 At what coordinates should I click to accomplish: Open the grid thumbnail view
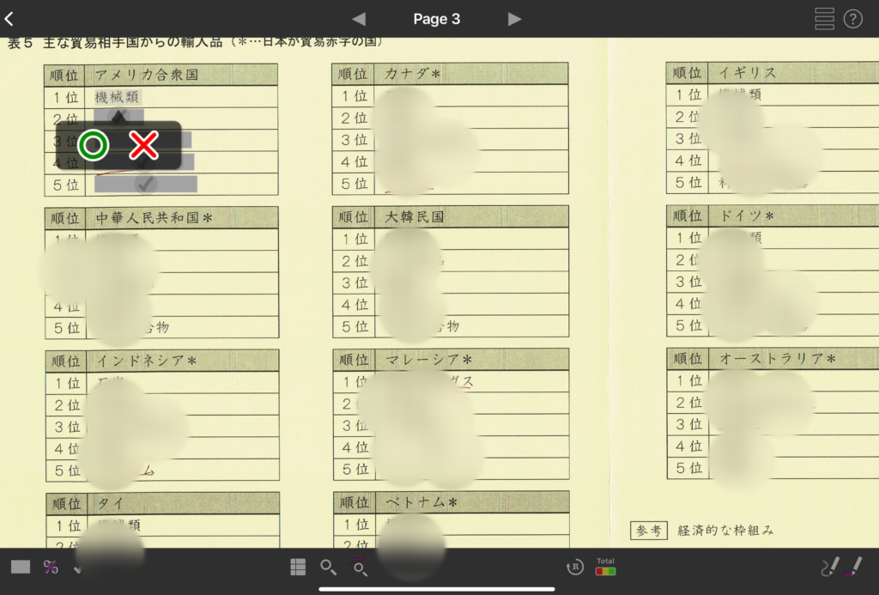point(298,567)
